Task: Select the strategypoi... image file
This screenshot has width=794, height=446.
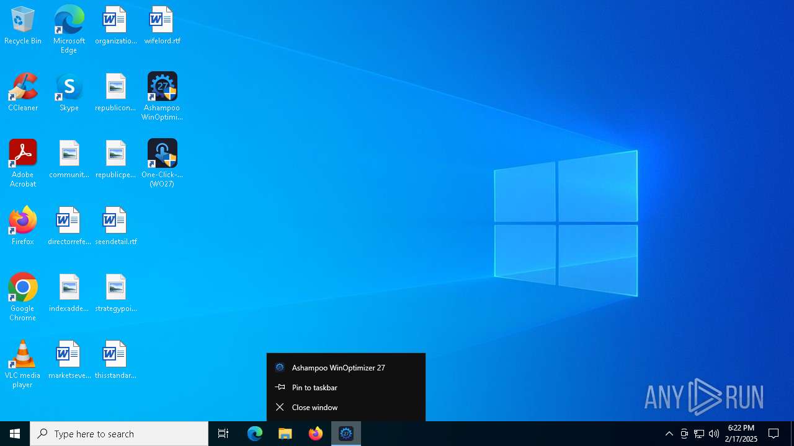Action: [x=116, y=293]
